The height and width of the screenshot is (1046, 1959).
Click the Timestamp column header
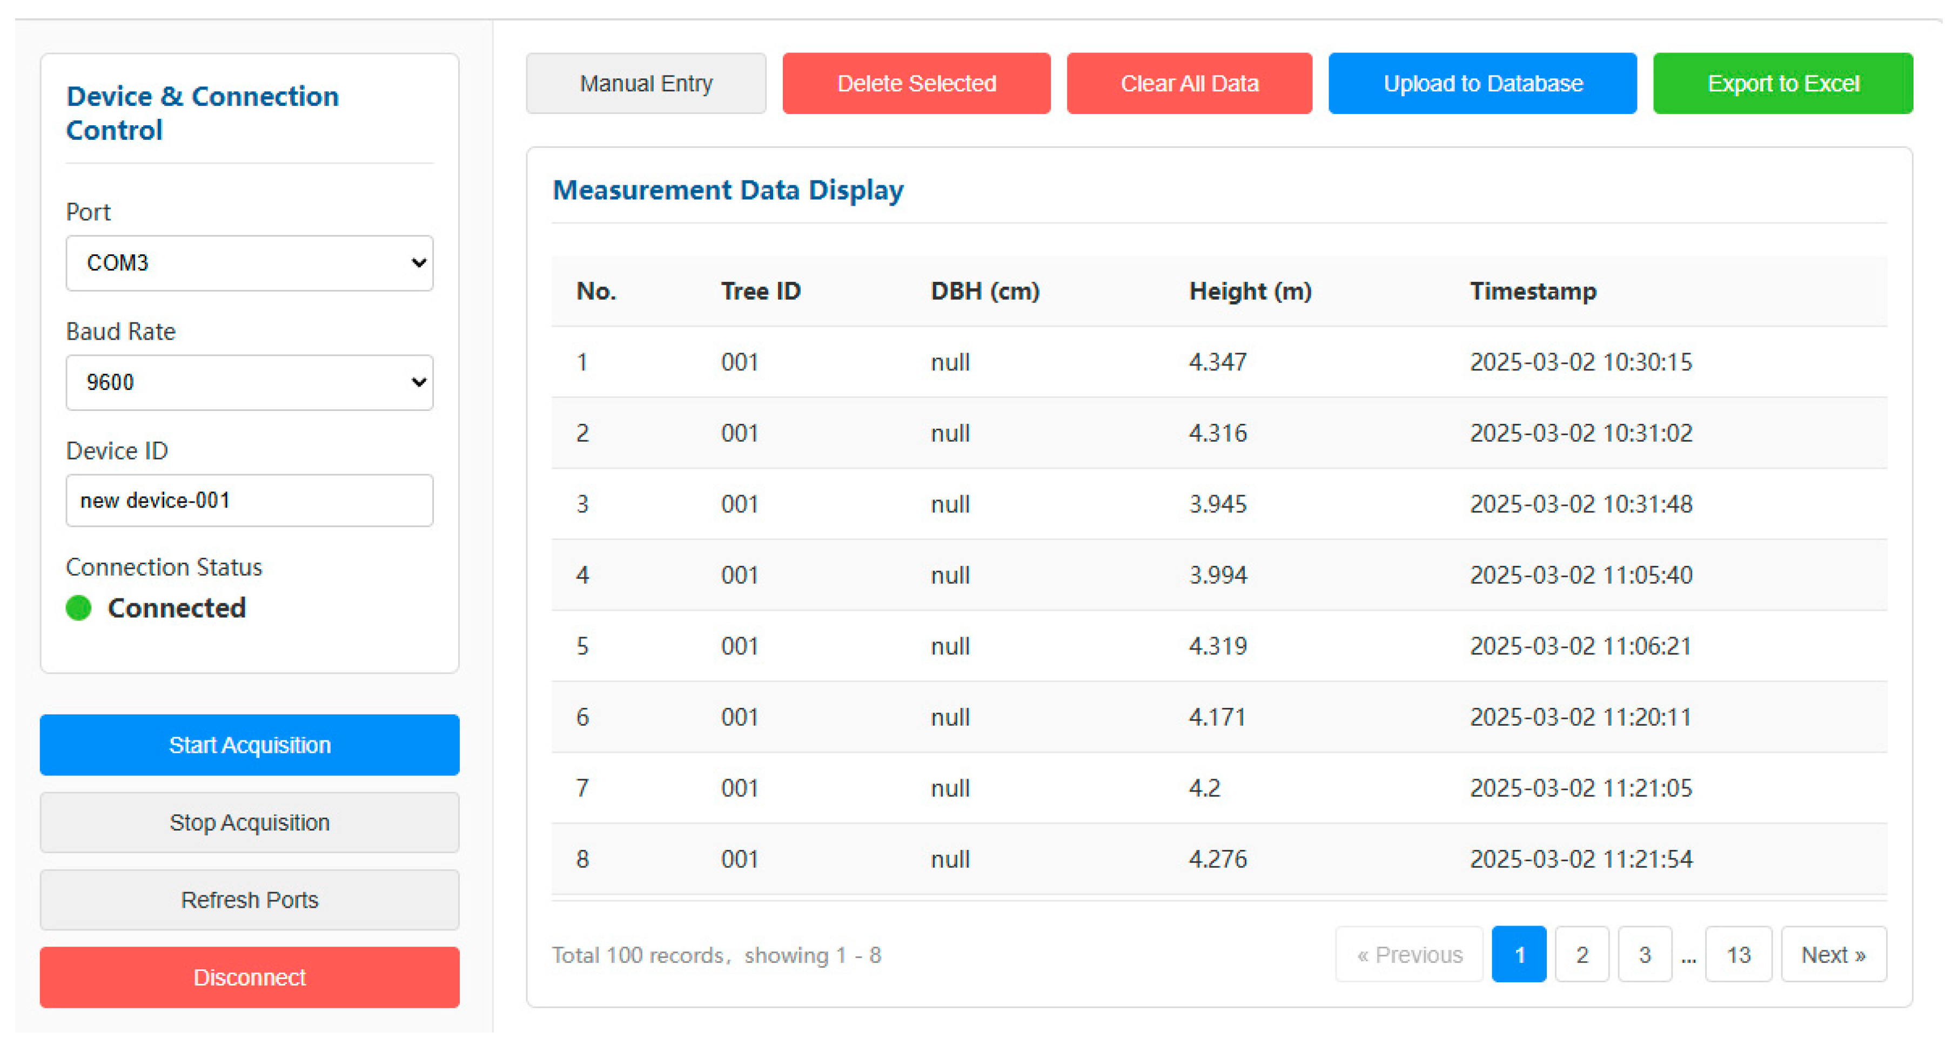[x=1532, y=291]
